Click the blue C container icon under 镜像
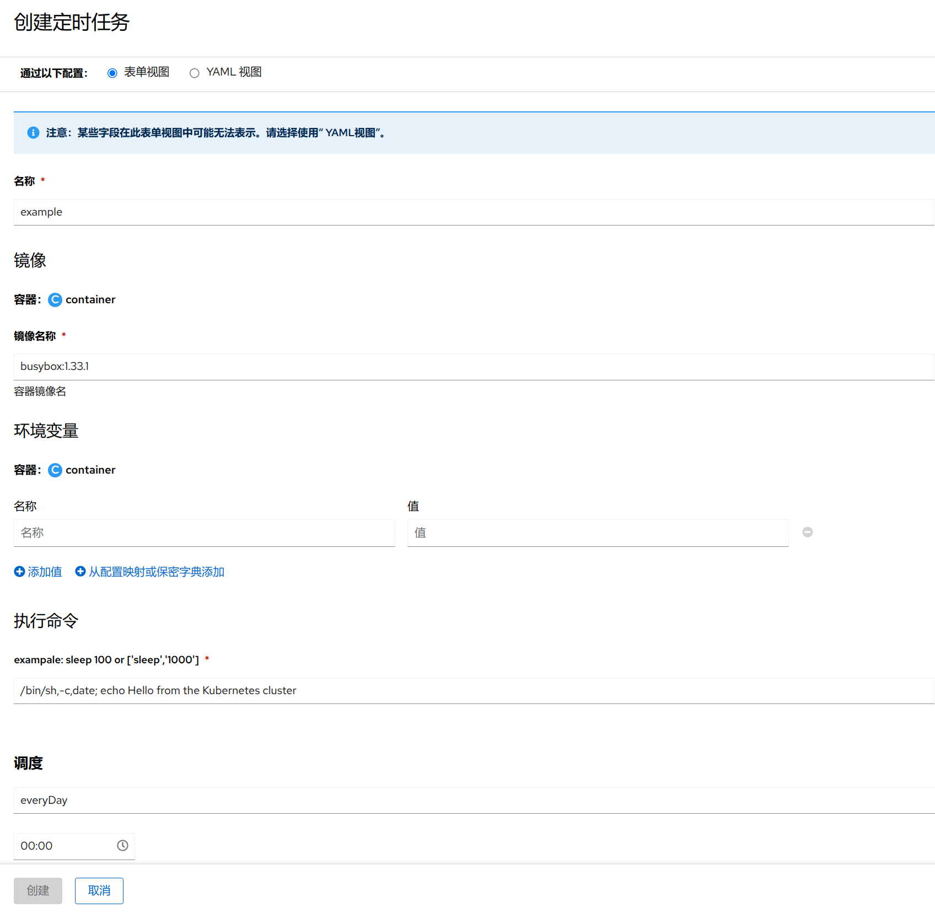 (55, 300)
